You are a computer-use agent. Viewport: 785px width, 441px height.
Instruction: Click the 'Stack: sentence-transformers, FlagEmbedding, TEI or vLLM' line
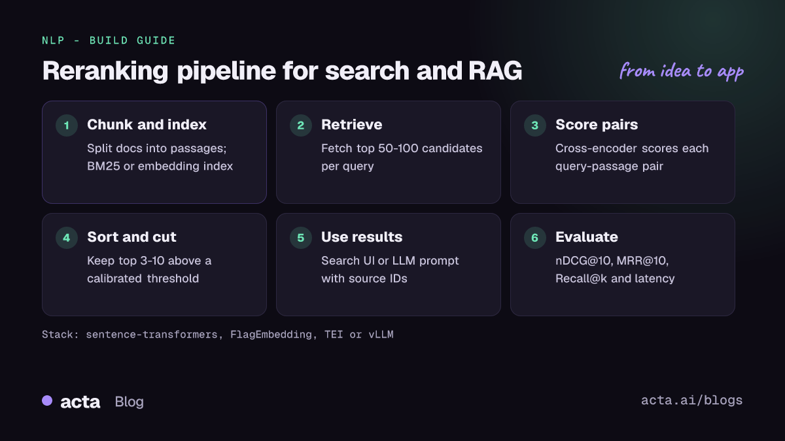(x=218, y=335)
